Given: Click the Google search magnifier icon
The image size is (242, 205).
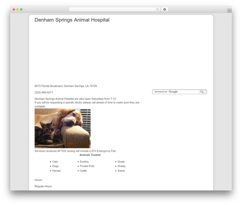Looking at the screenshot, I should click(202, 92).
